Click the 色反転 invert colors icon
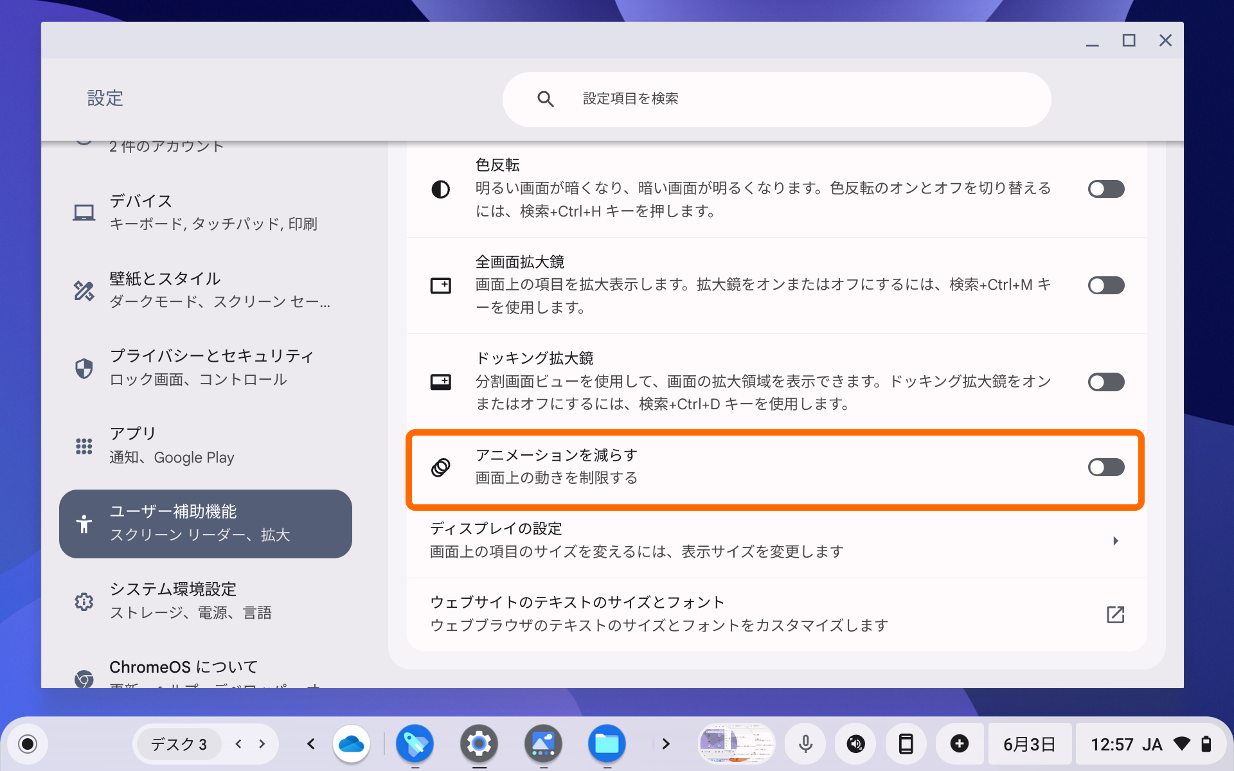The height and width of the screenshot is (771, 1234). click(440, 188)
